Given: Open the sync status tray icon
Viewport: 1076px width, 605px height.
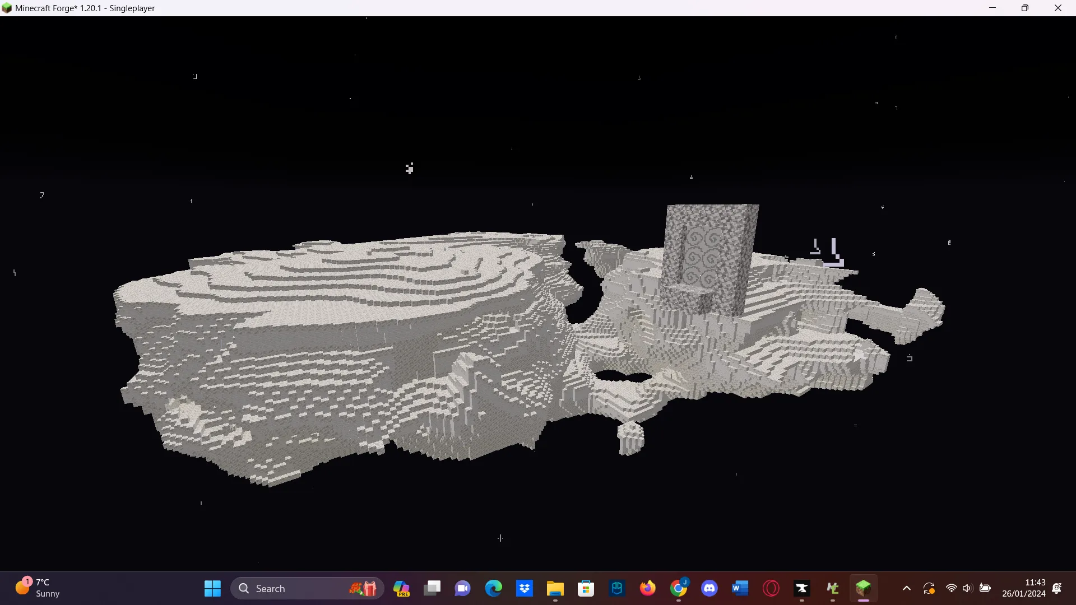Looking at the screenshot, I should [929, 588].
